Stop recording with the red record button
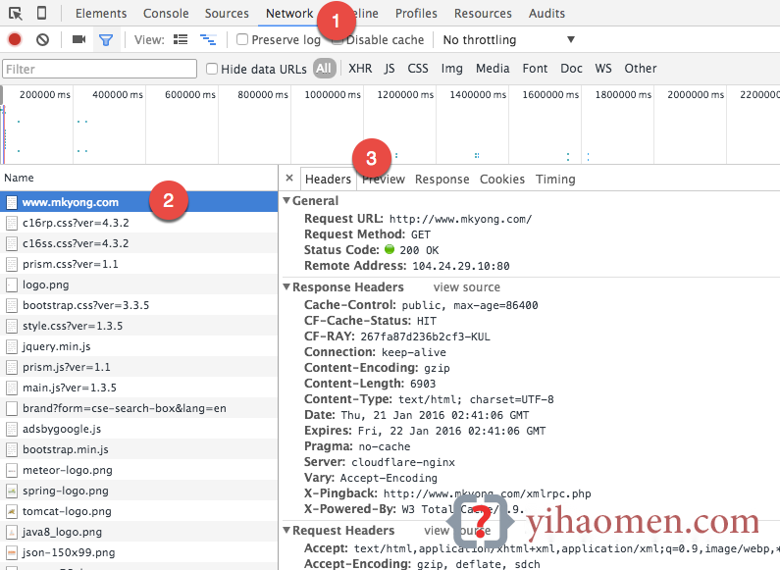780x570 pixels. click(15, 39)
